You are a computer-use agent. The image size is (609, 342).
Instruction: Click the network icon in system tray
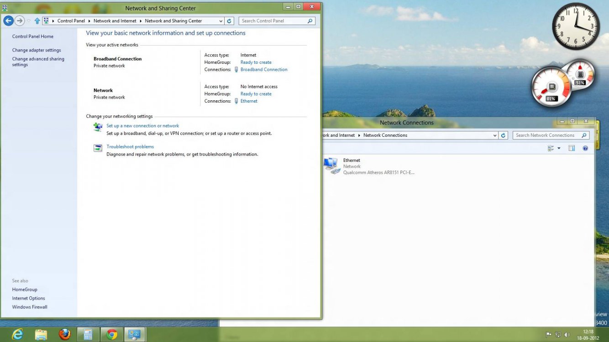click(558, 335)
